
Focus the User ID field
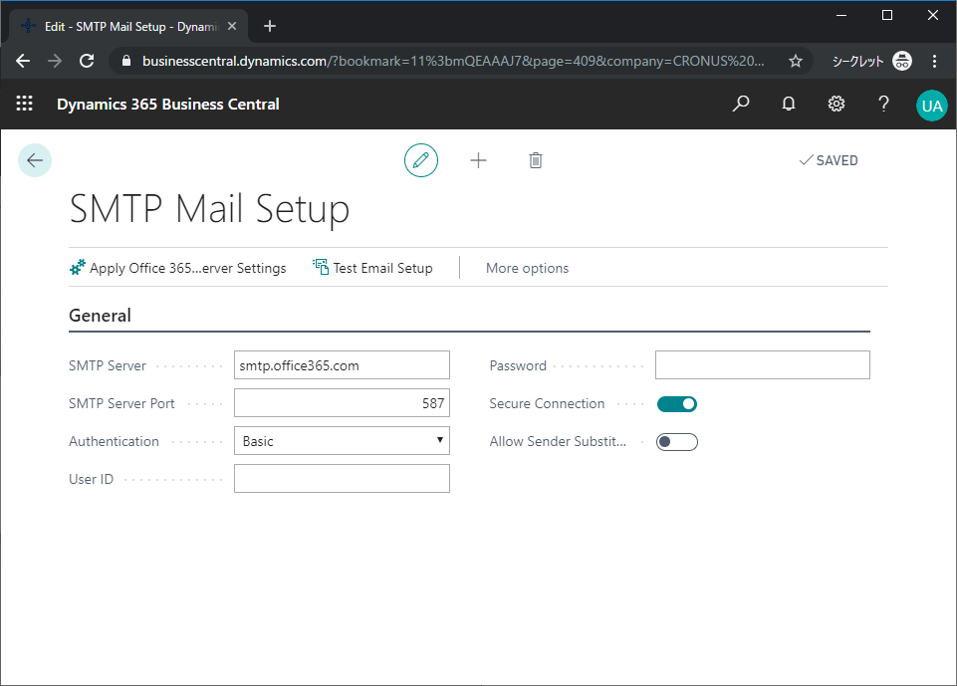pyautogui.click(x=342, y=479)
